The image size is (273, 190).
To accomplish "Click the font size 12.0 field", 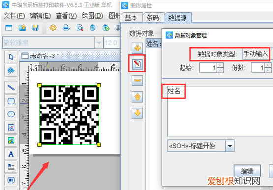I will pyautogui.click(x=112, y=43).
